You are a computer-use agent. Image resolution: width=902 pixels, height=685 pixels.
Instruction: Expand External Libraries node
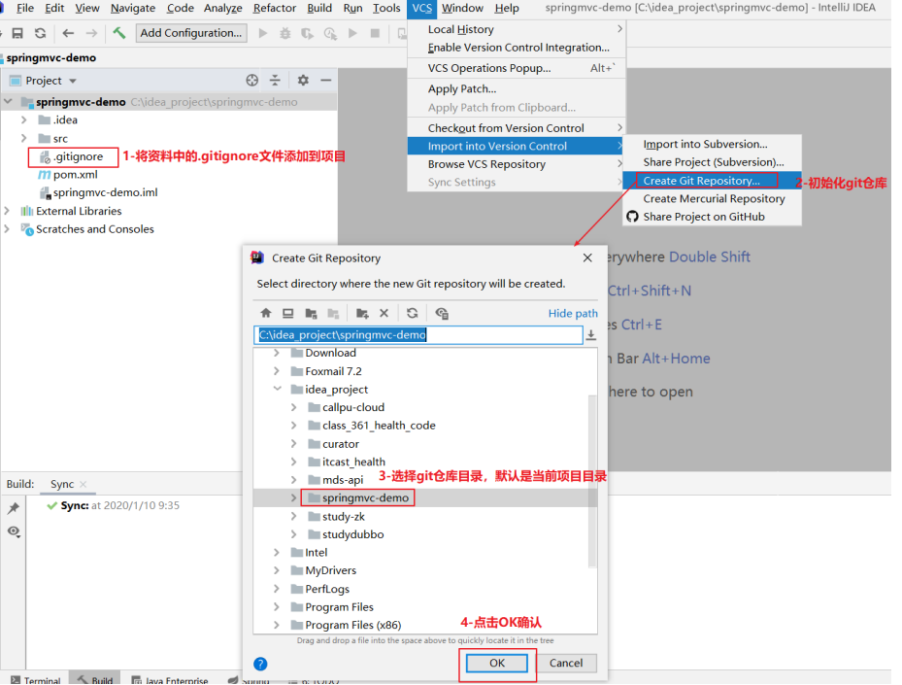pos(7,211)
